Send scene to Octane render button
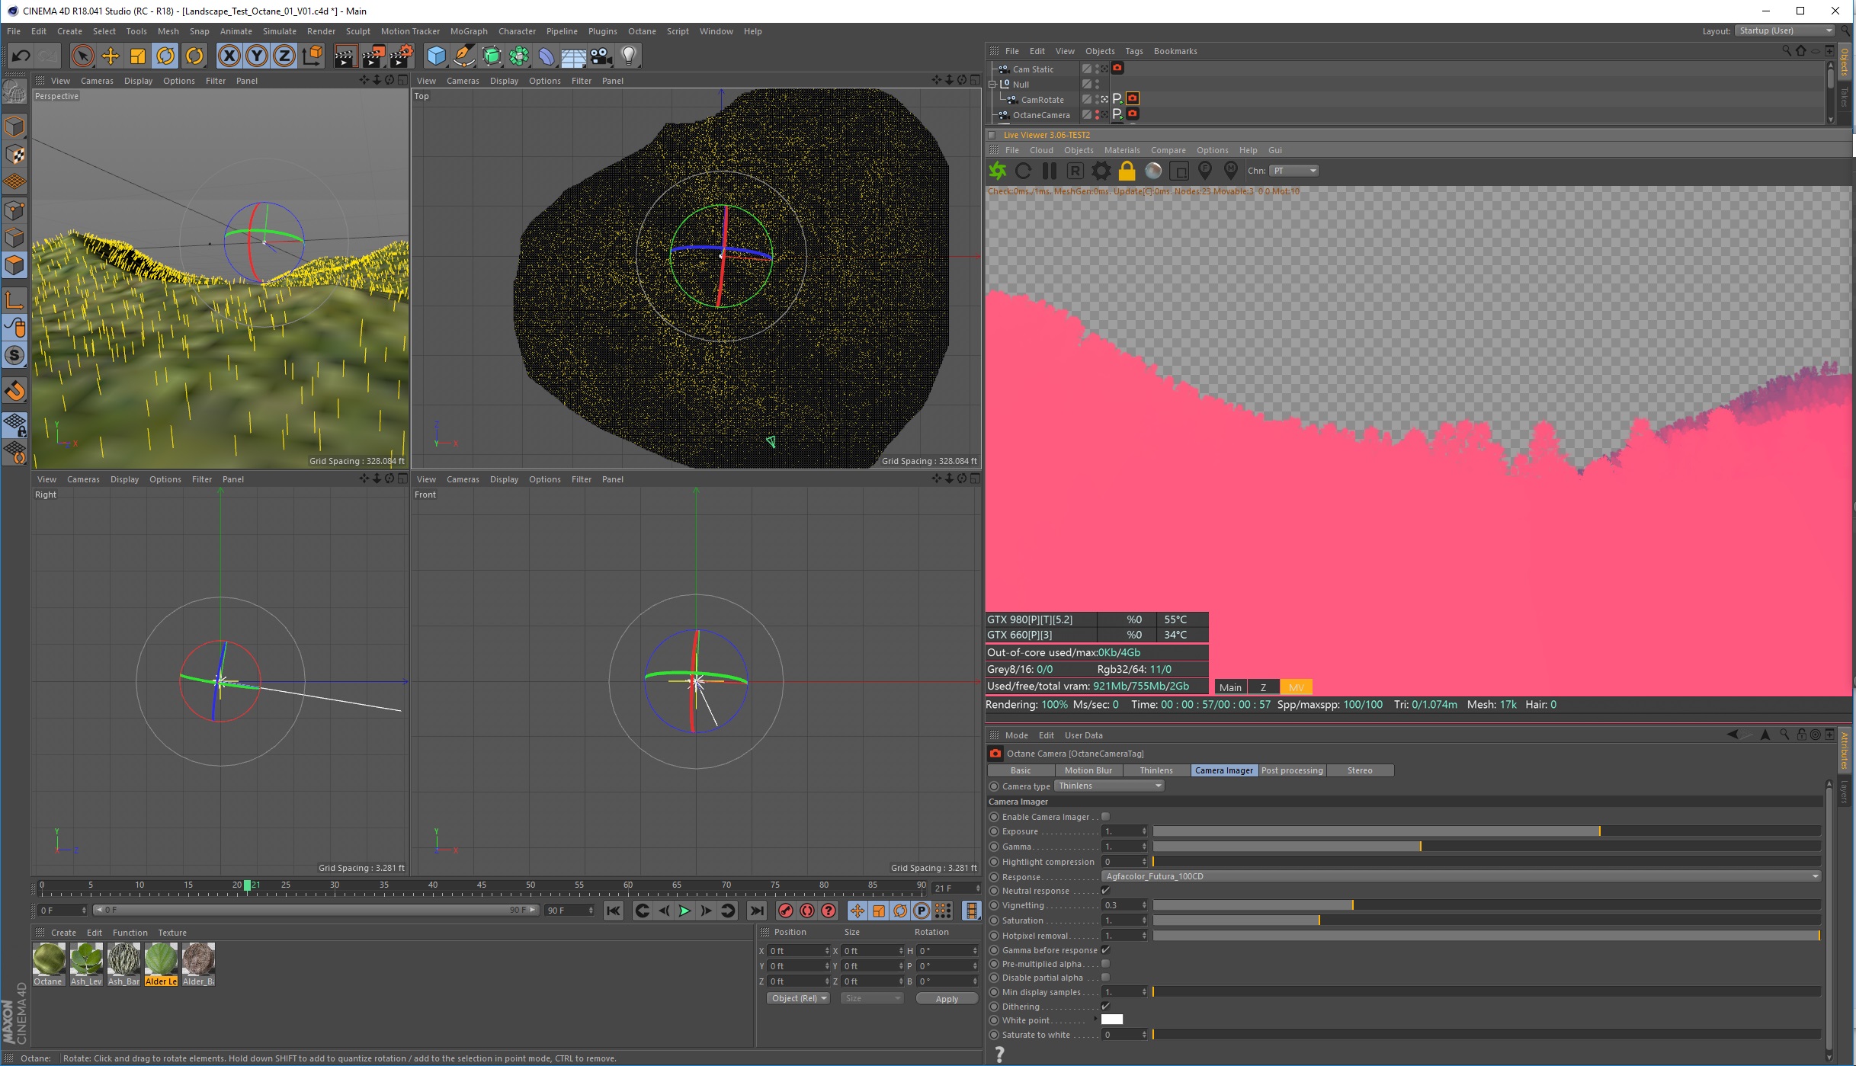1856x1066 pixels. coord(998,171)
